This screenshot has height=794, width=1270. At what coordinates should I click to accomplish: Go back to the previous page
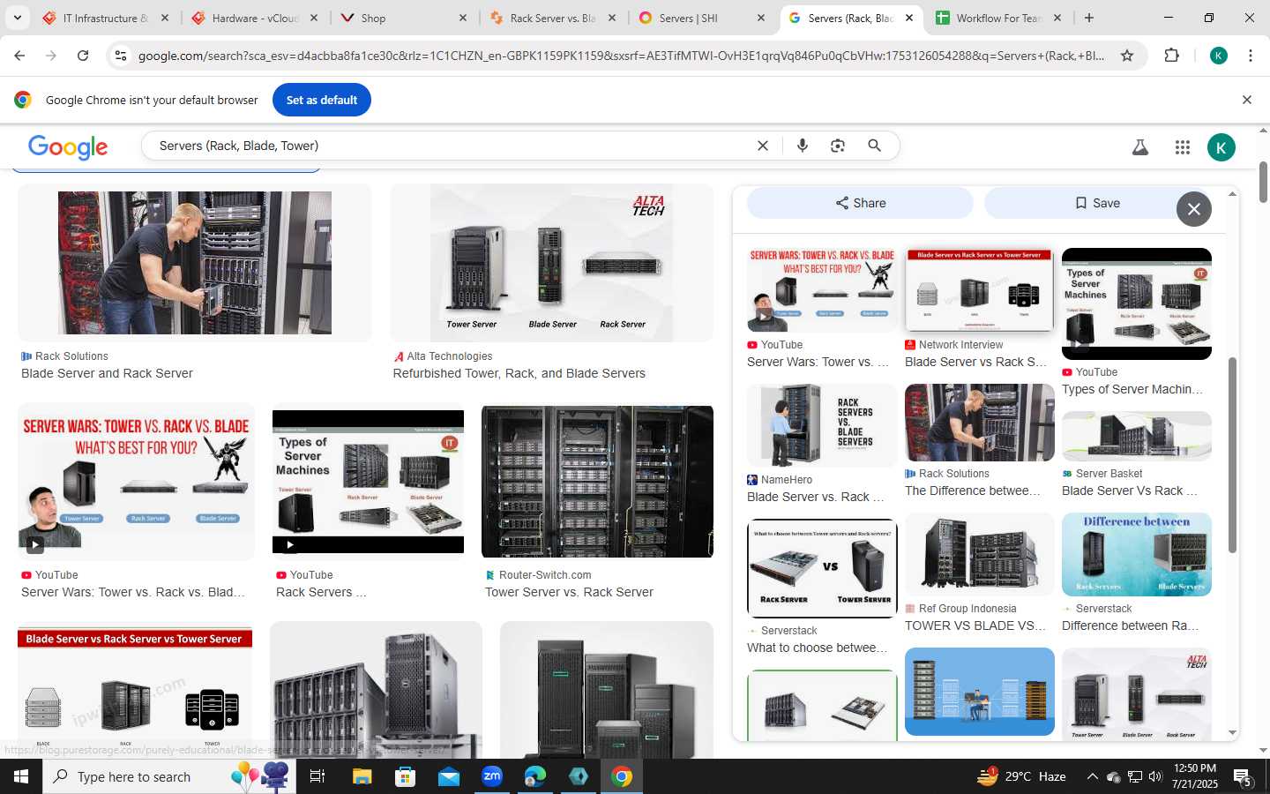tap(19, 56)
